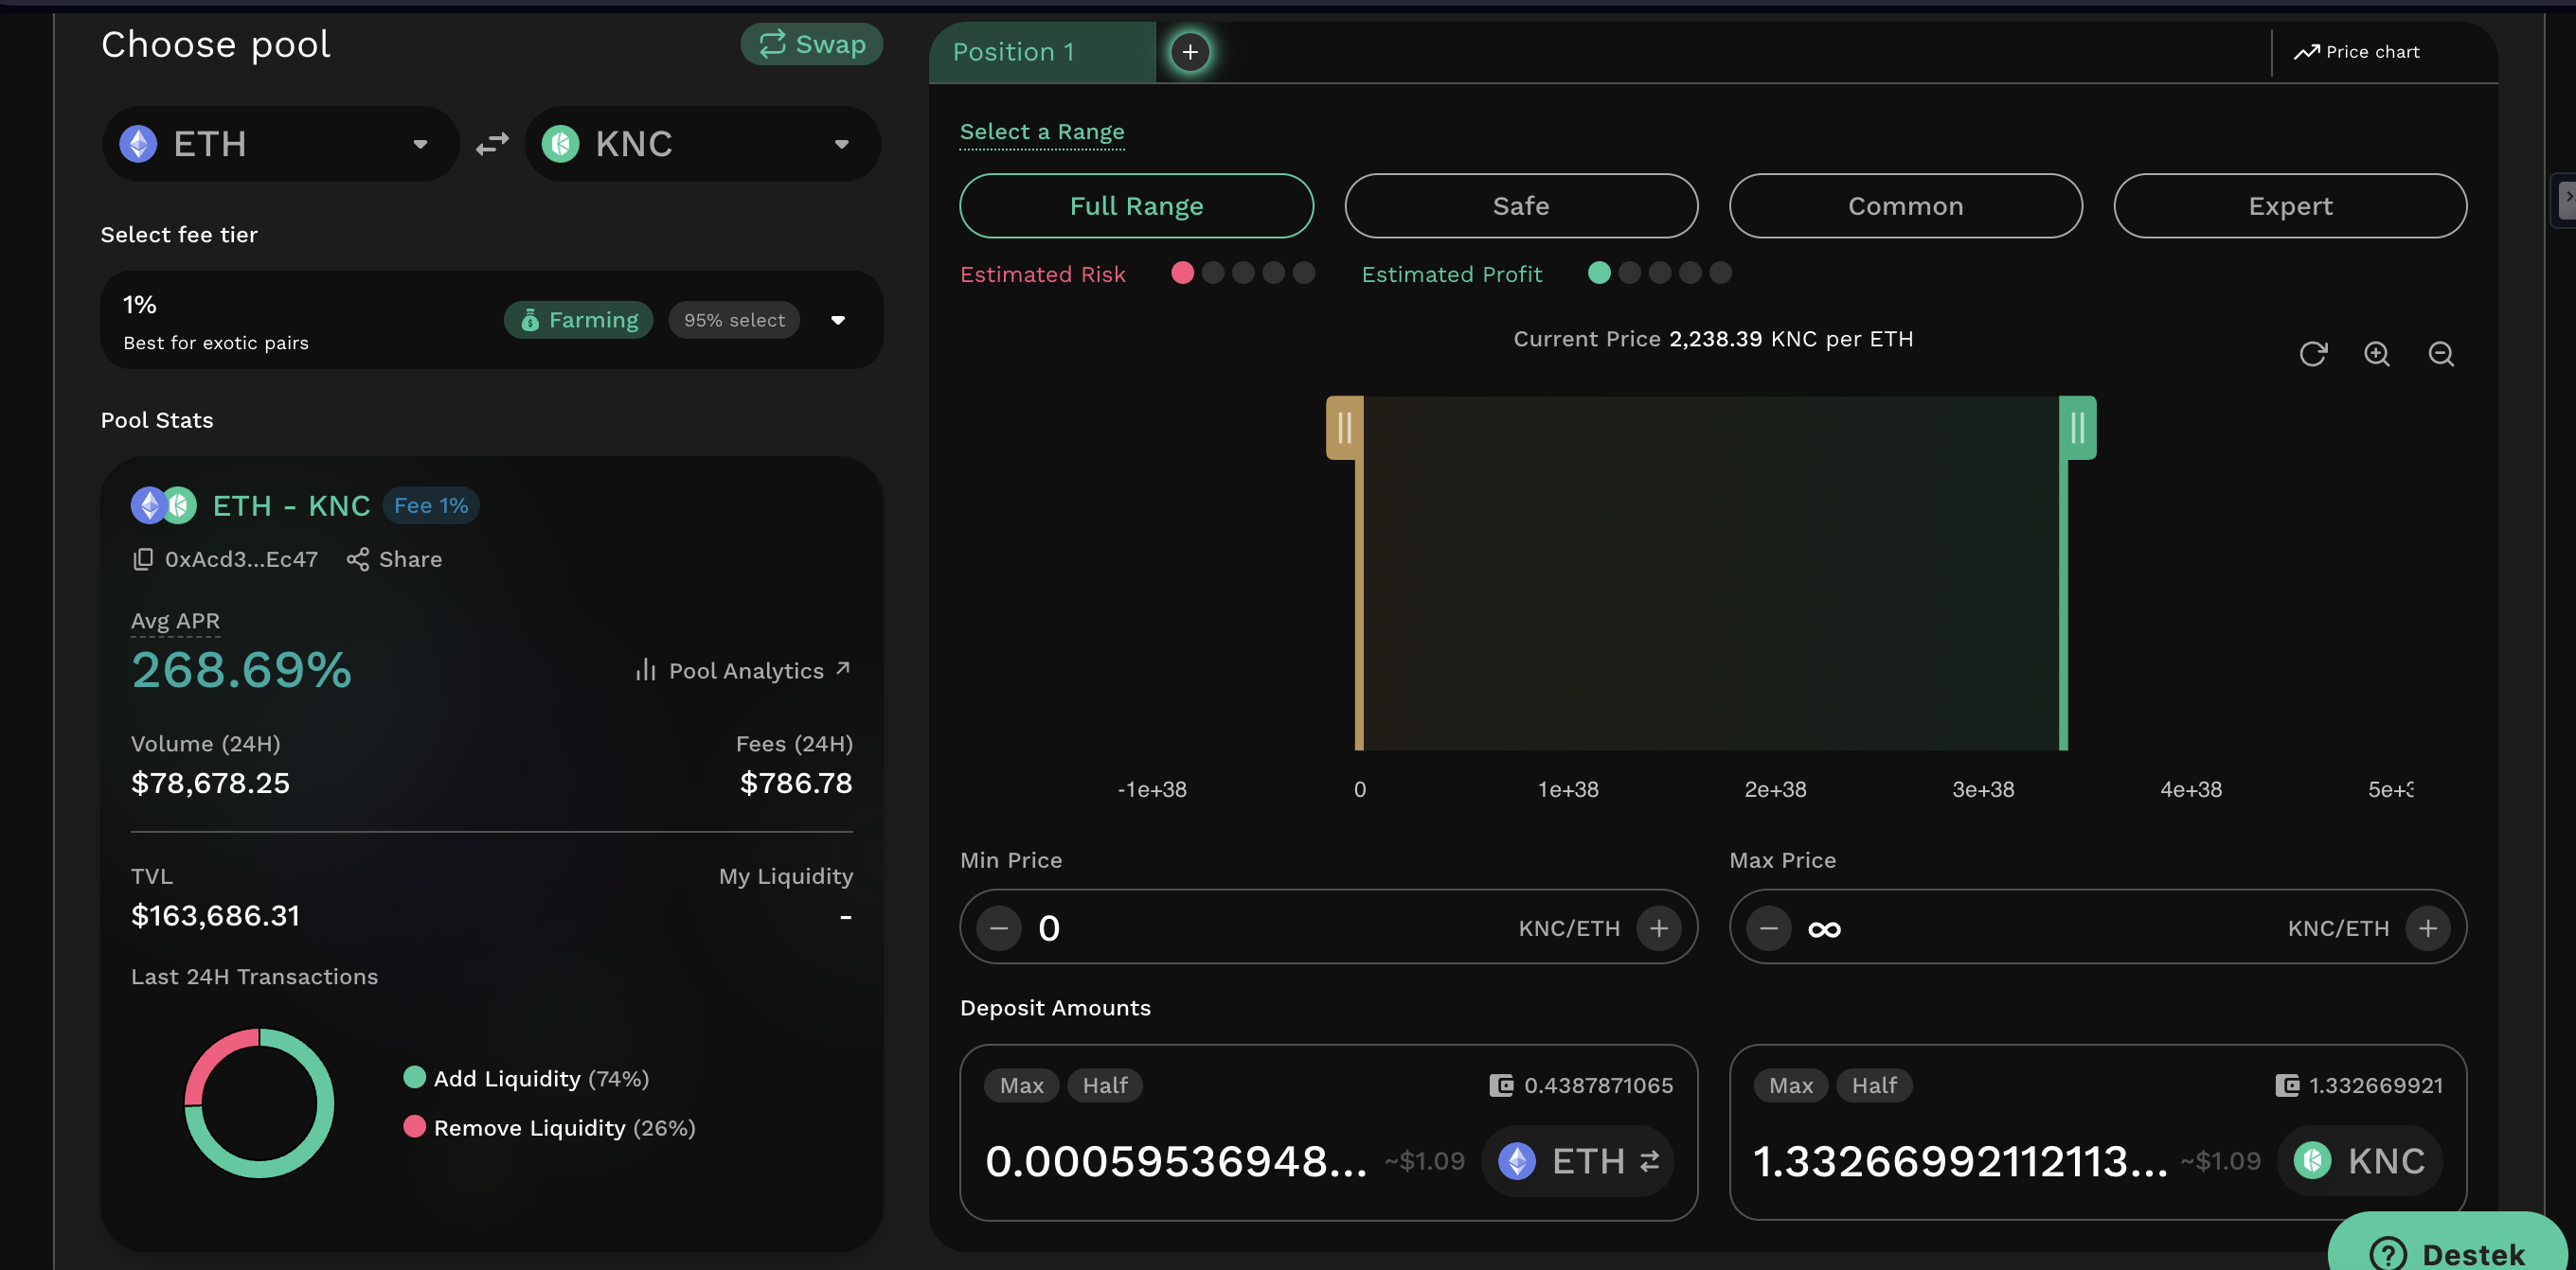Open the KNC token selector dropdown
Image resolution: width=2576 pixels, height=1270 pixels.
[840, 143]
